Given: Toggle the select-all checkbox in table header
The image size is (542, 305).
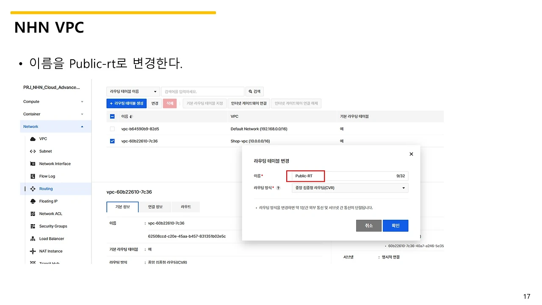Looking at the screenshot, I should pyautogui.click(x=112, y=116).
